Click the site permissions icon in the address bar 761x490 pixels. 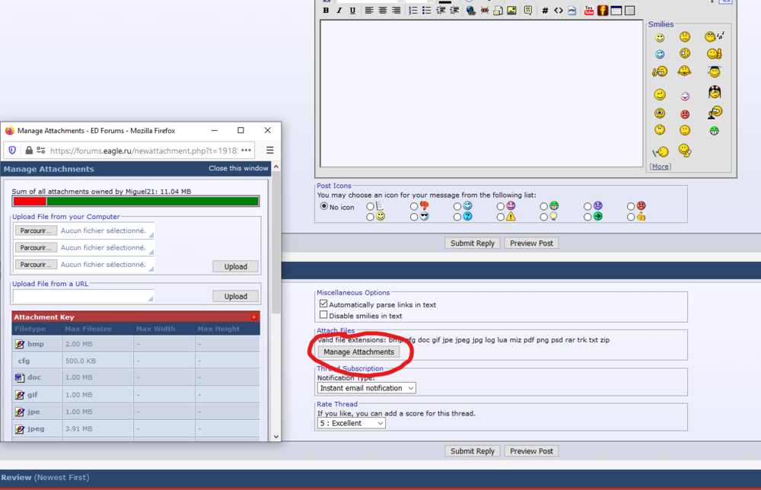pyautogui.click(x=41, y=151)
